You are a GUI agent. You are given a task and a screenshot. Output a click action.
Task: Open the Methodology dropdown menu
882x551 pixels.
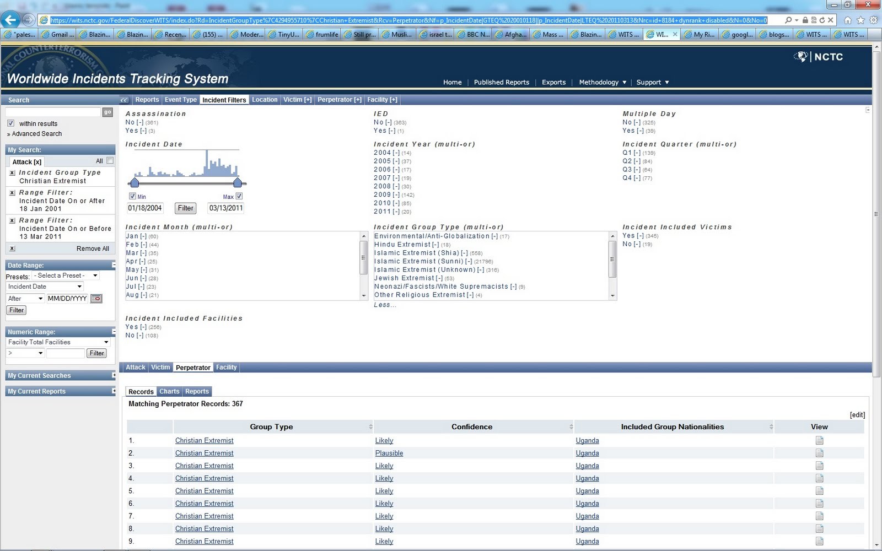[x=601, y=82]
